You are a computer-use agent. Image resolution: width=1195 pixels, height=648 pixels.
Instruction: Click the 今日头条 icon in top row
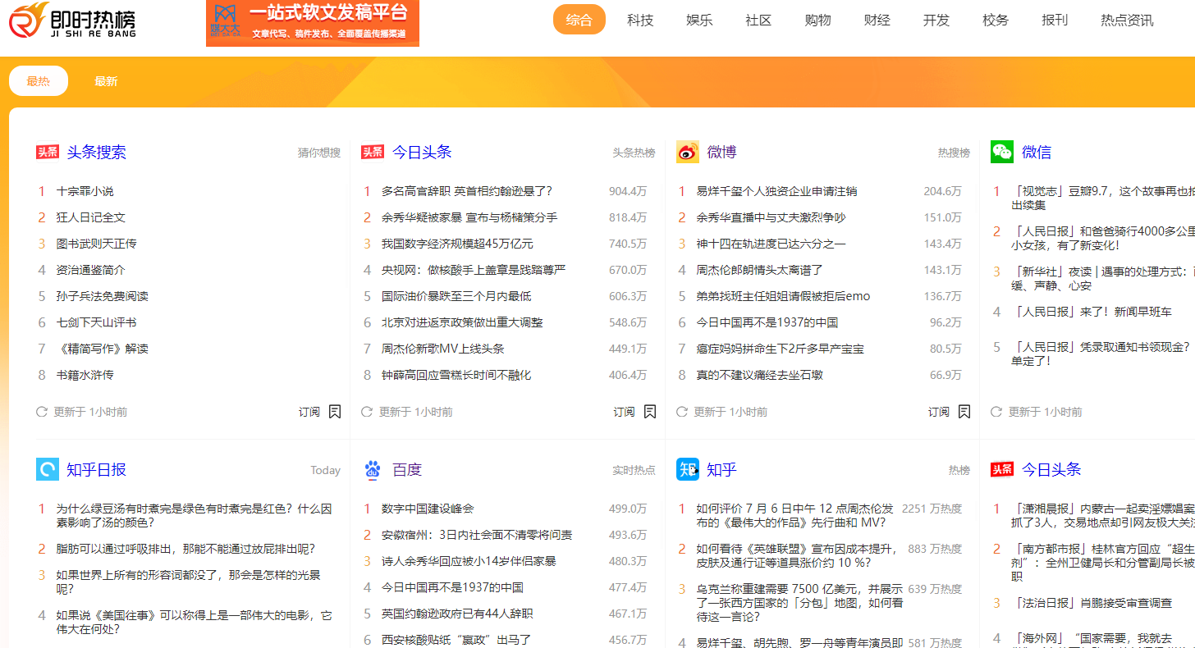(x=373, y=152)
